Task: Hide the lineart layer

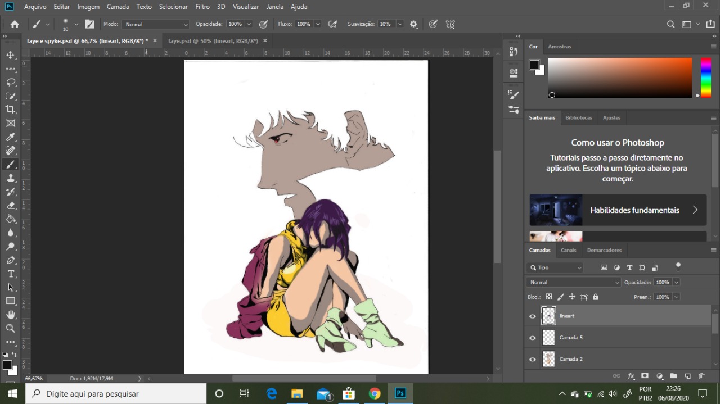Action: 533,316
